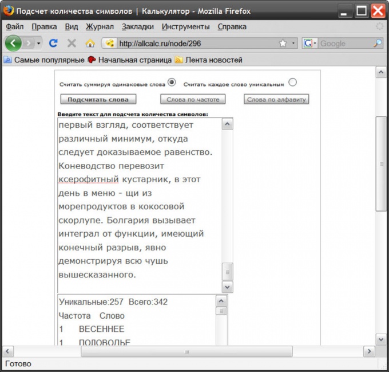Maximize the Firefox window
The height and width of the screenshot is (372, 389).
click(361, 11)
